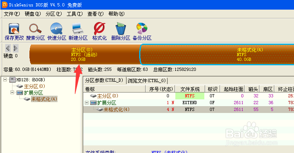
Task: Click sector value 33 in the 主分区(0) row
Action: pyautogui.click(x=271, y=96)
